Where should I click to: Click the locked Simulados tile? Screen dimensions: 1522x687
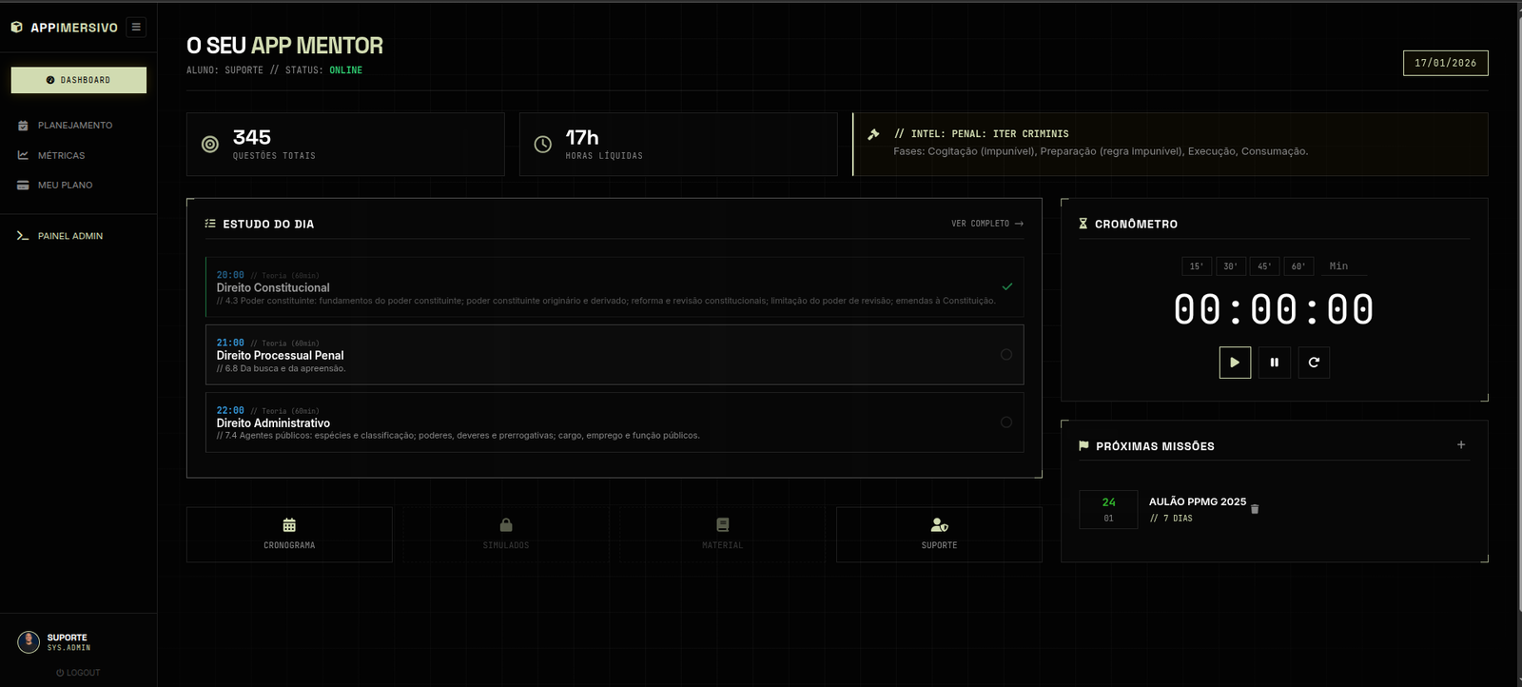(x=506, y=534)
